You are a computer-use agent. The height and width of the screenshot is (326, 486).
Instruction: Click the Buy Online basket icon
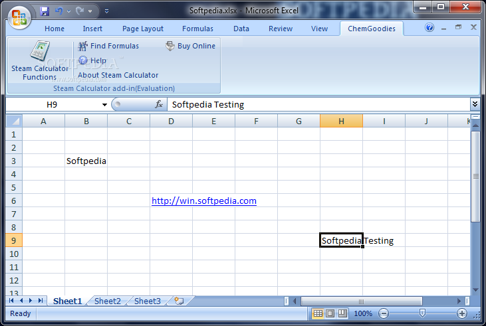[170, 46]
